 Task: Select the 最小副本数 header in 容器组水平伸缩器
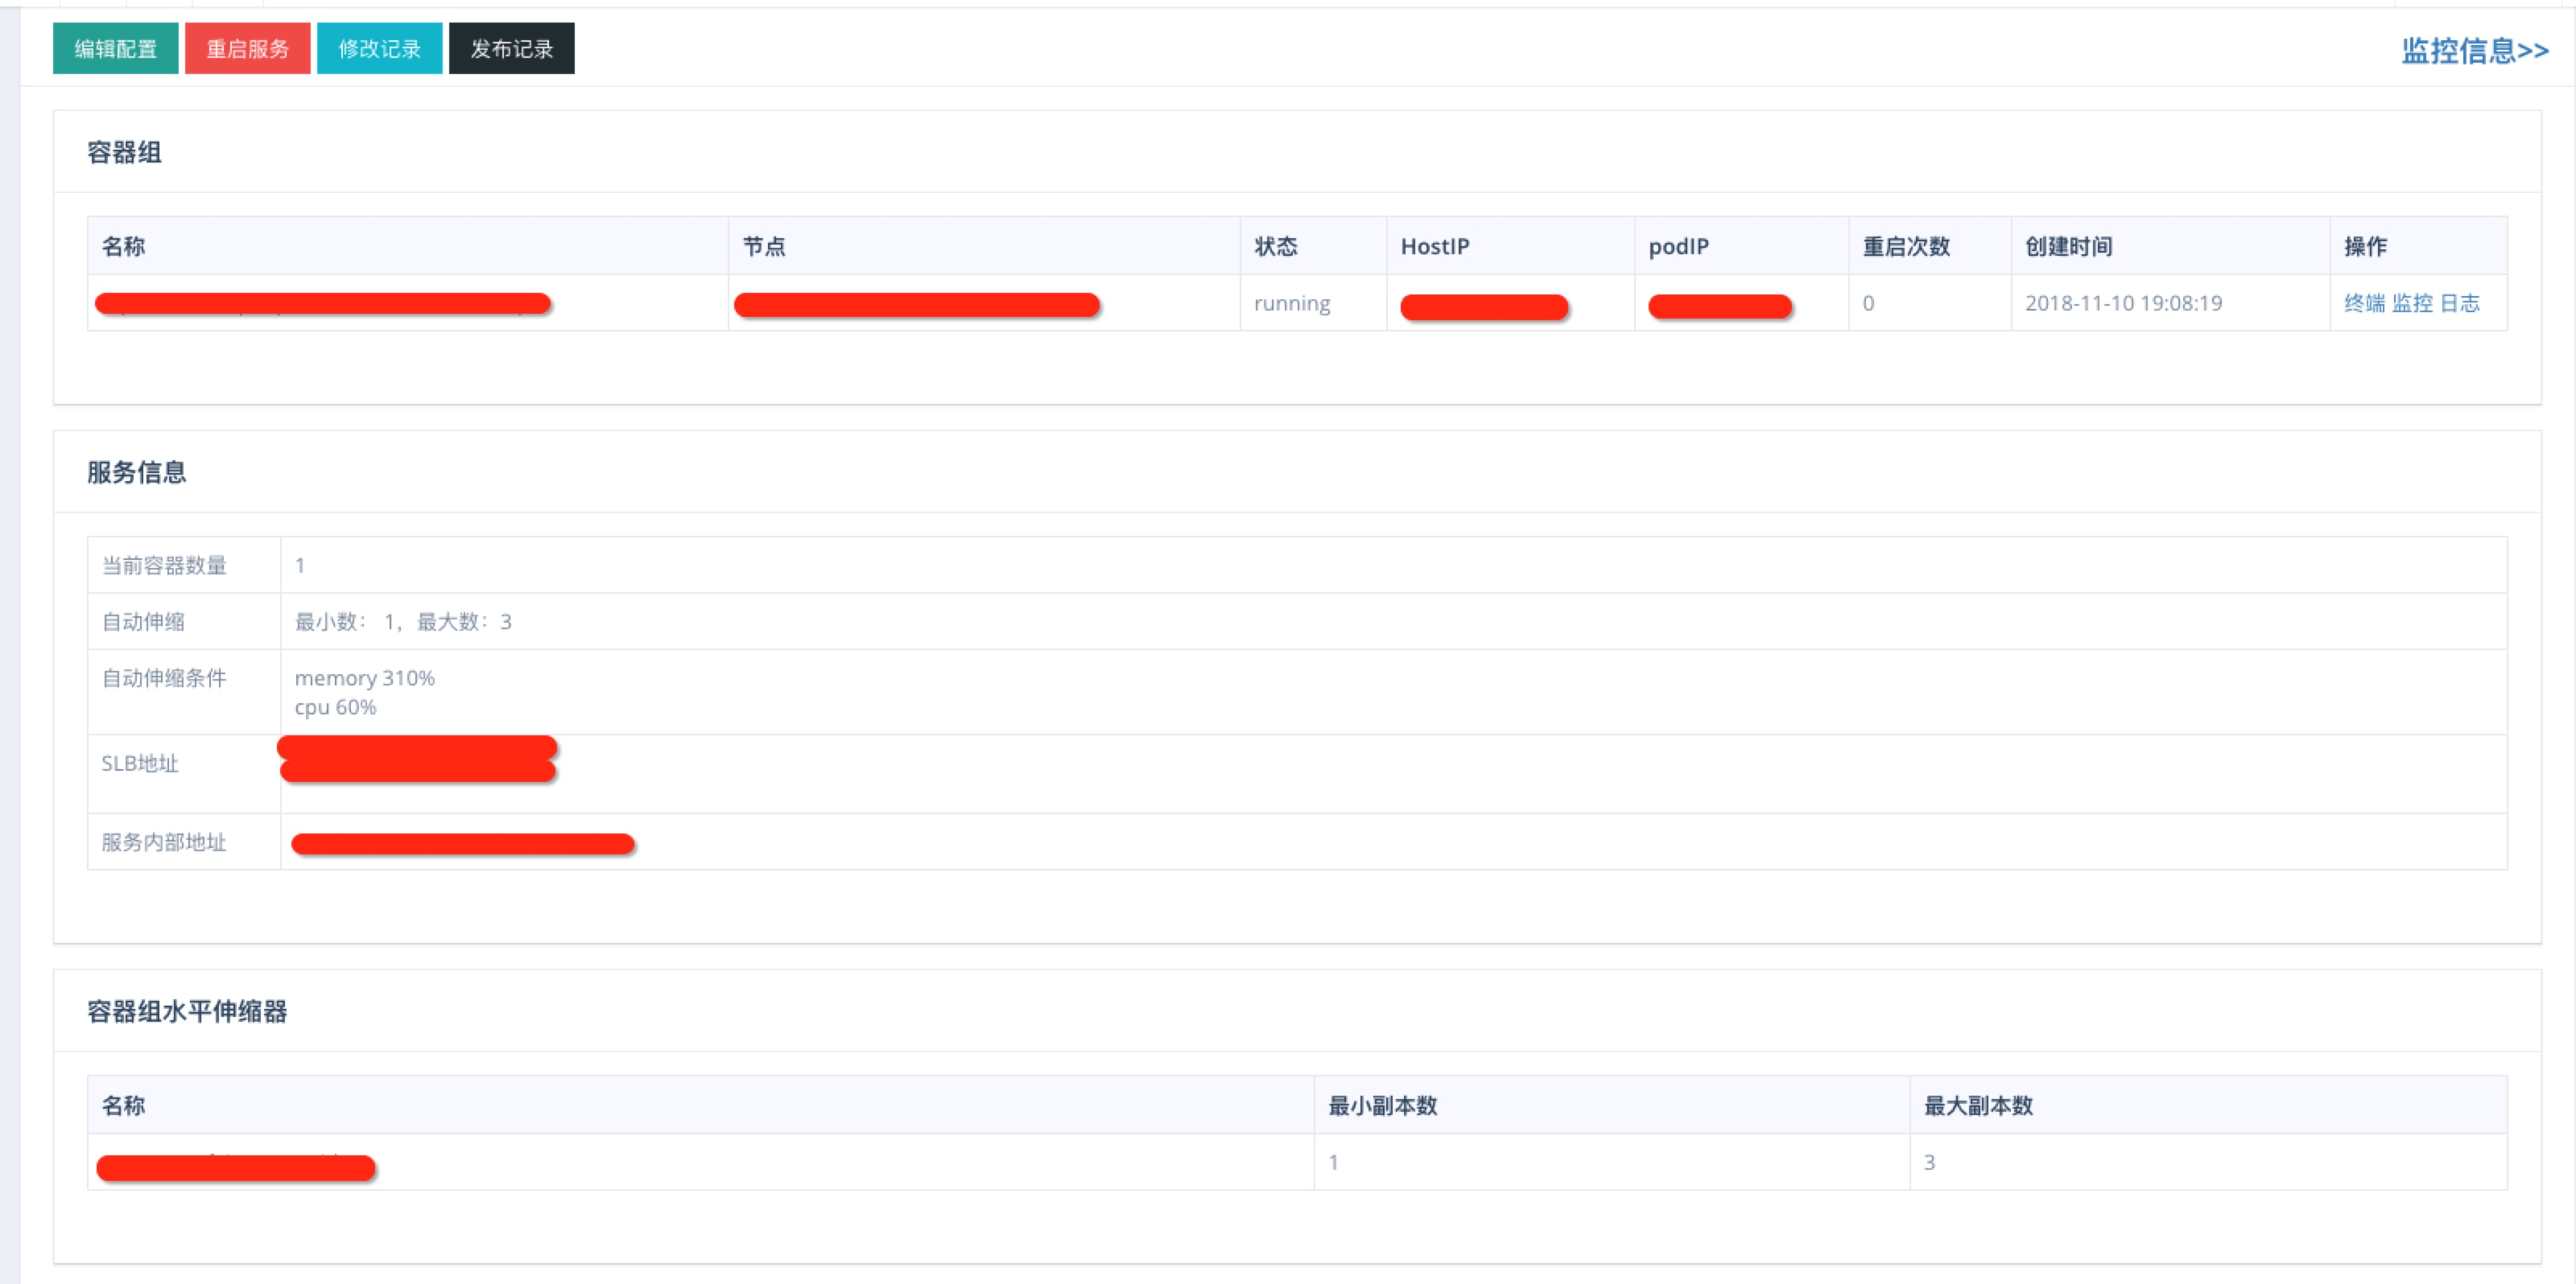(x=1383, y=1106)
